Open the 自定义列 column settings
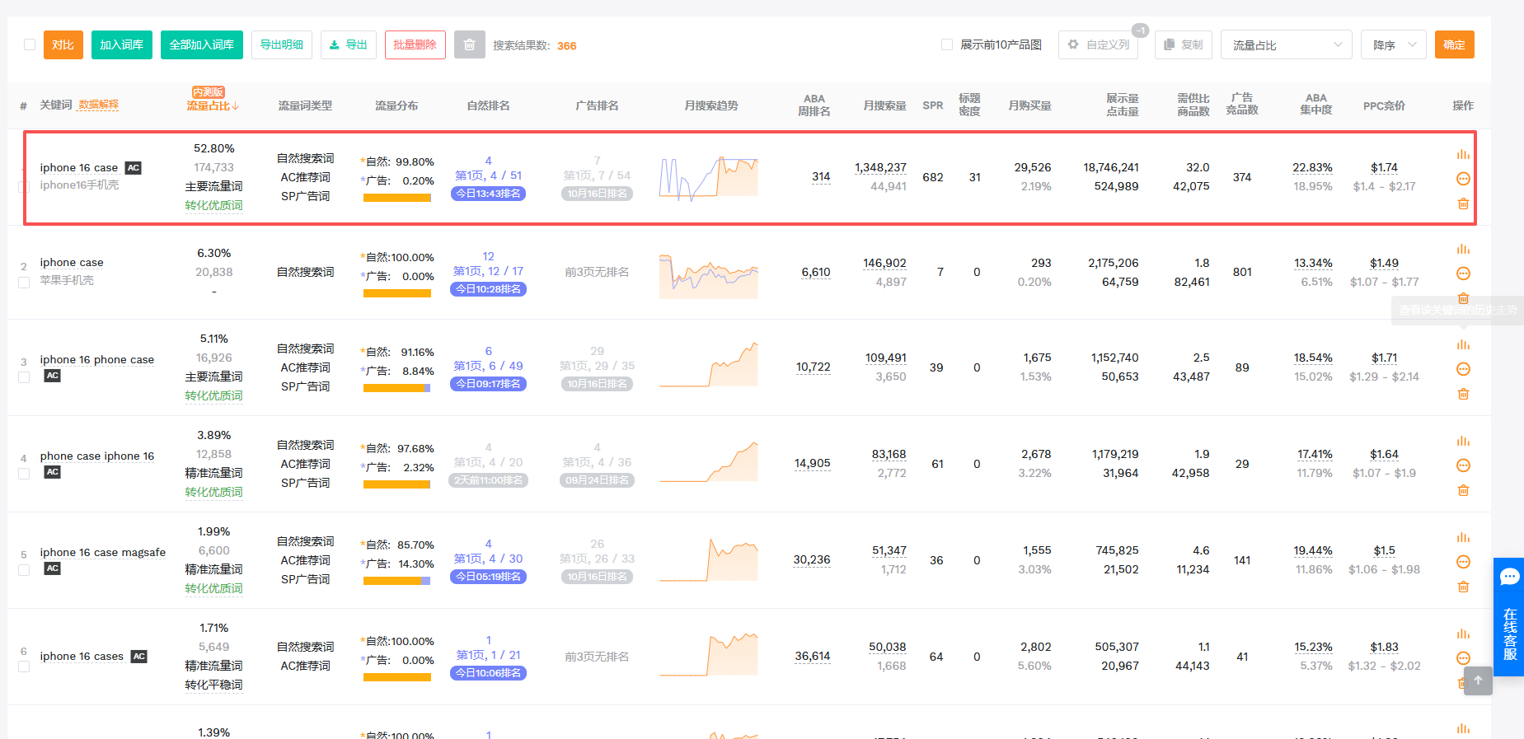This screenshot has width=1524, height=739. [1098, 44]
